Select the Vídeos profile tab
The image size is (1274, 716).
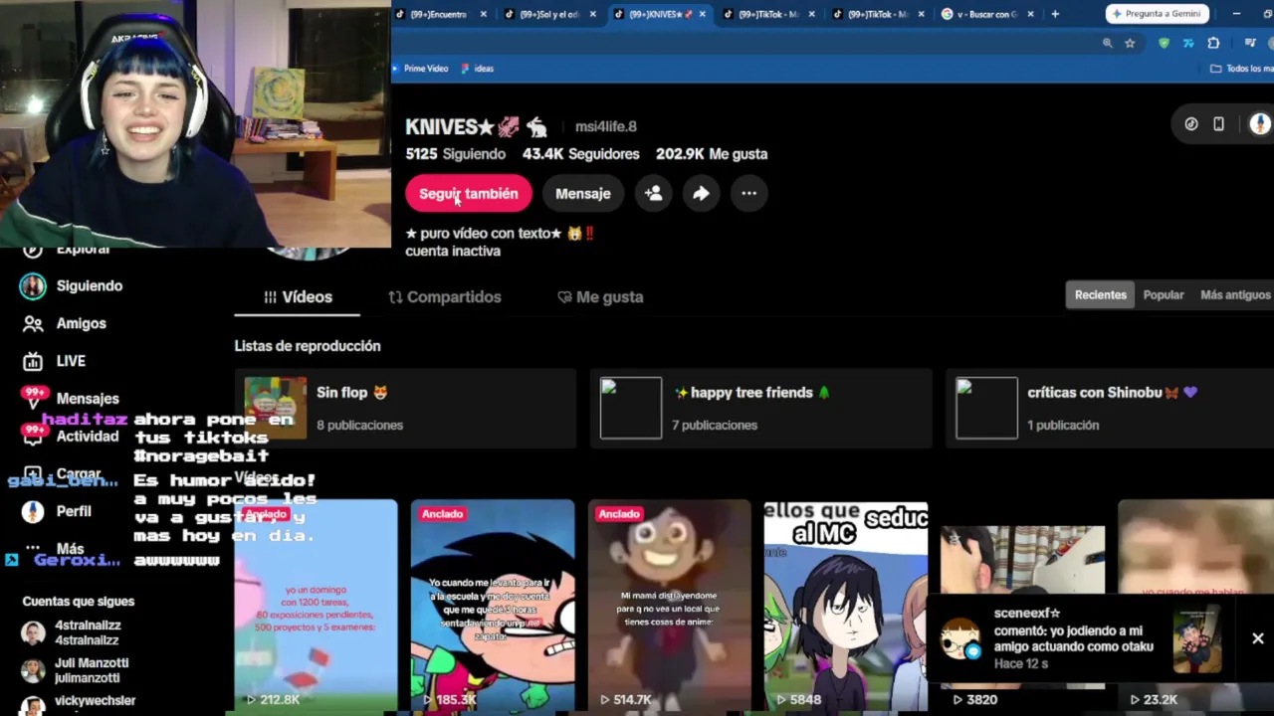pos(298,297)
